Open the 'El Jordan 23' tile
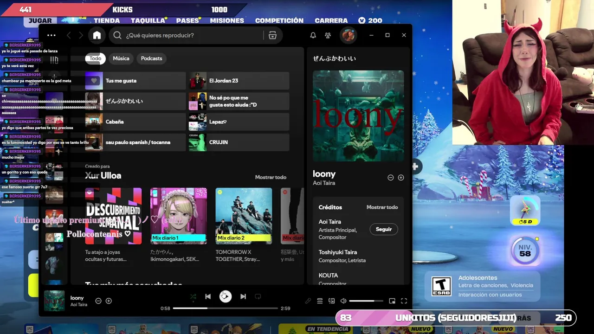Viewport: 594px width, 334px height. tap(239, 81)
